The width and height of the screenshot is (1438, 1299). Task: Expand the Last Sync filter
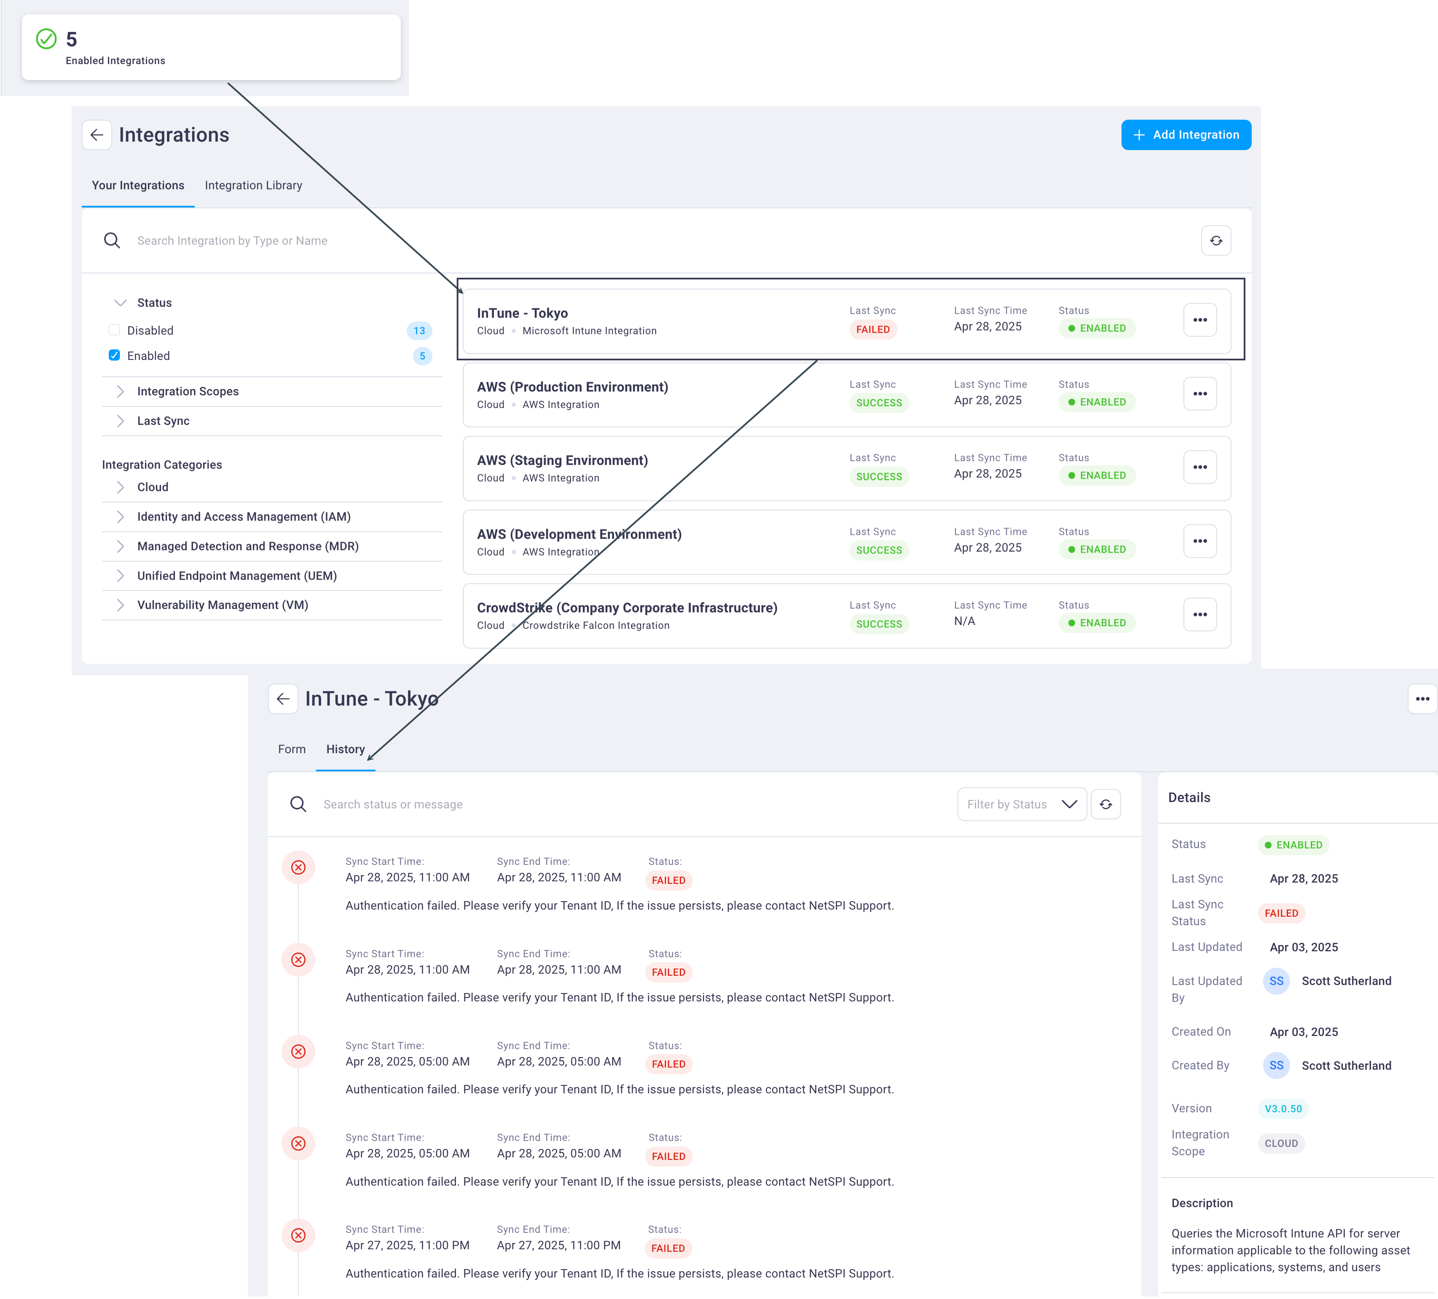pyautogui.click(x=121, y=421)
